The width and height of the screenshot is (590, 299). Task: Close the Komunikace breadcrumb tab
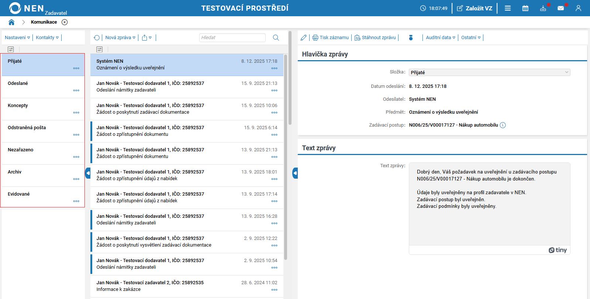coord(65,22)
